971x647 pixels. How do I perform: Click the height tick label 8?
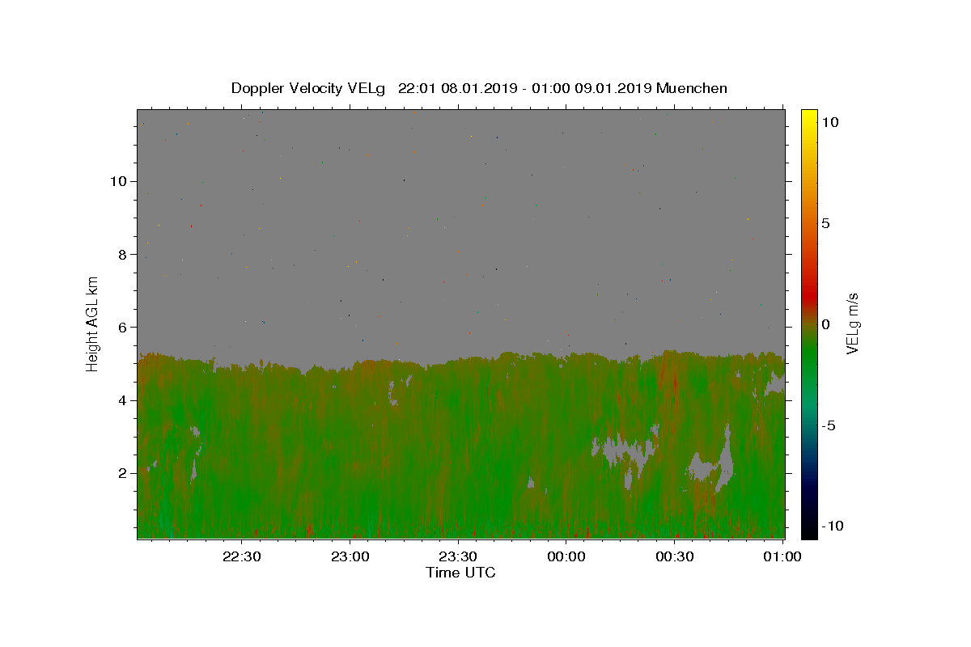point(125,254)
